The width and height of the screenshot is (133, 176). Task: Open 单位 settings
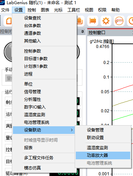[44, 84]
